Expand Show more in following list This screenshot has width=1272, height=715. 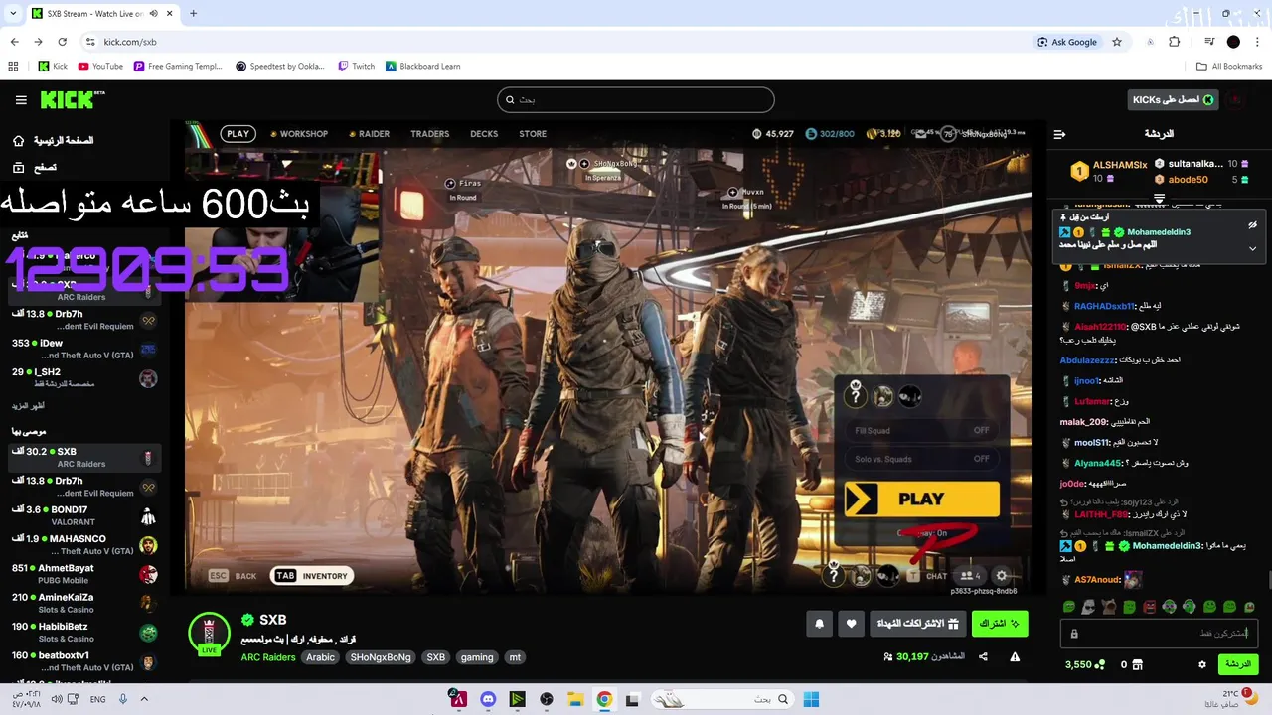(28, 406)
